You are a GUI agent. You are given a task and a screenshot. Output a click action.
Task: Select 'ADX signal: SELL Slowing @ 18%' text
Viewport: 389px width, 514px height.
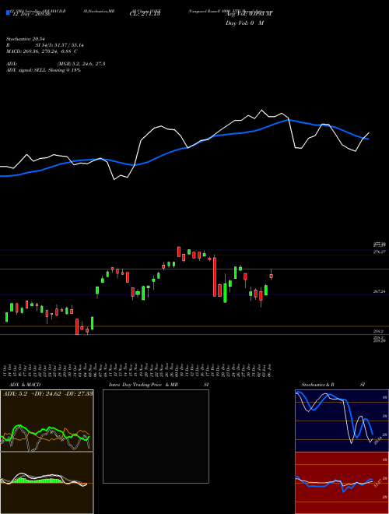(x=44, y=70)
